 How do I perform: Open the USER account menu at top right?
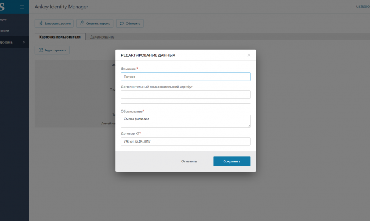[363, 7]
